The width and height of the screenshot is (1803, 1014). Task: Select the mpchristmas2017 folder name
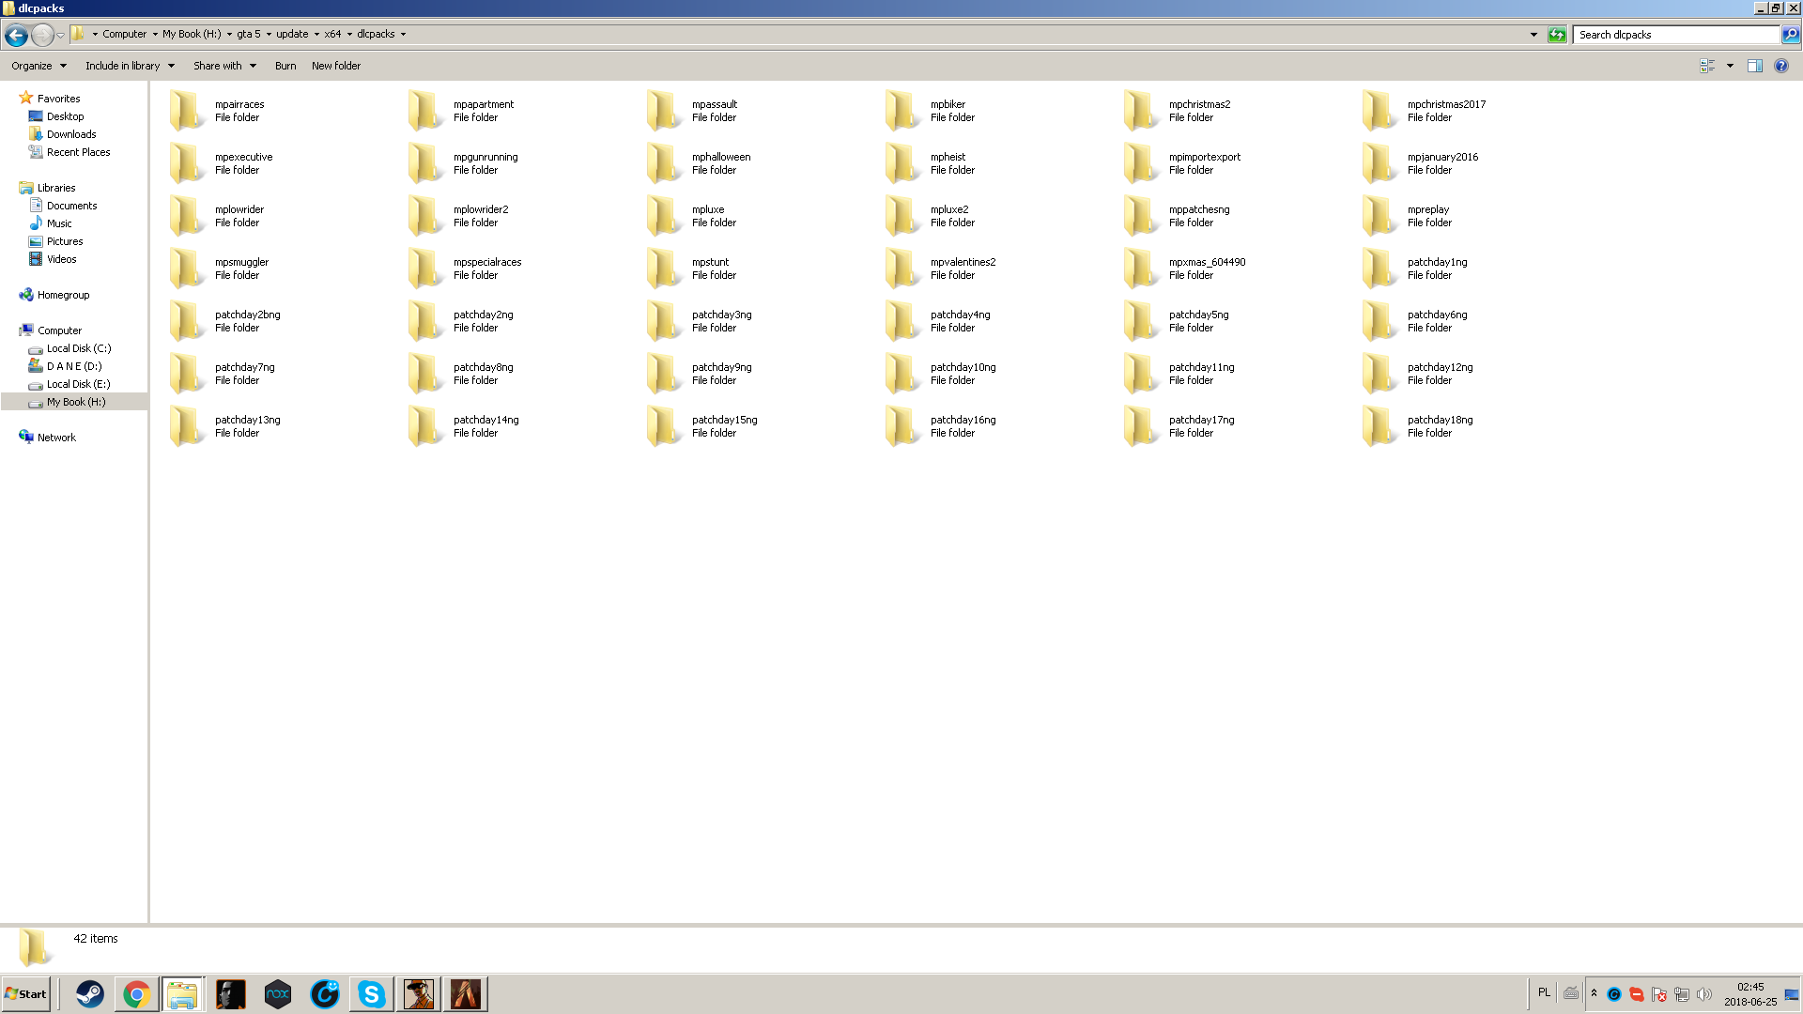coord(1446,104)
